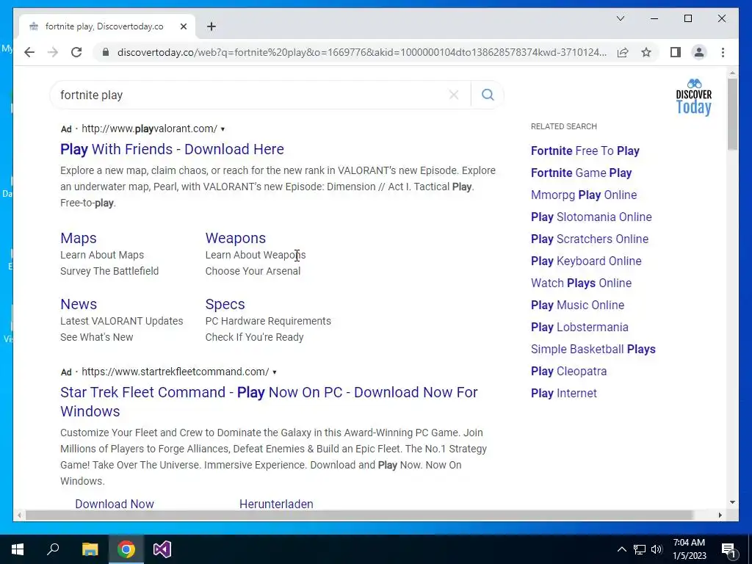Image resolution: width=752 pixels, height=564 pixels.
Task: Click the magnifier search button
Action: [488, 95]
